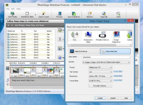Select last Cattura di media list row
The width and height of the screenshot is (143, 105).
pos(30,58)
